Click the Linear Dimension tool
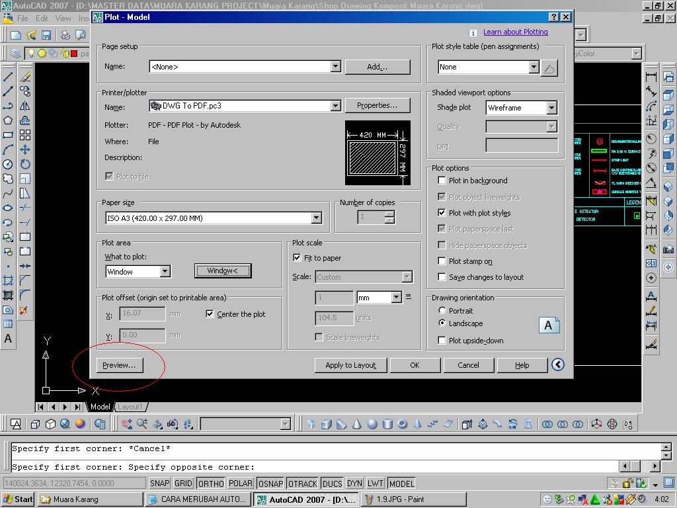The width and height of the screenshot is (677, 508). coord(651,77)
